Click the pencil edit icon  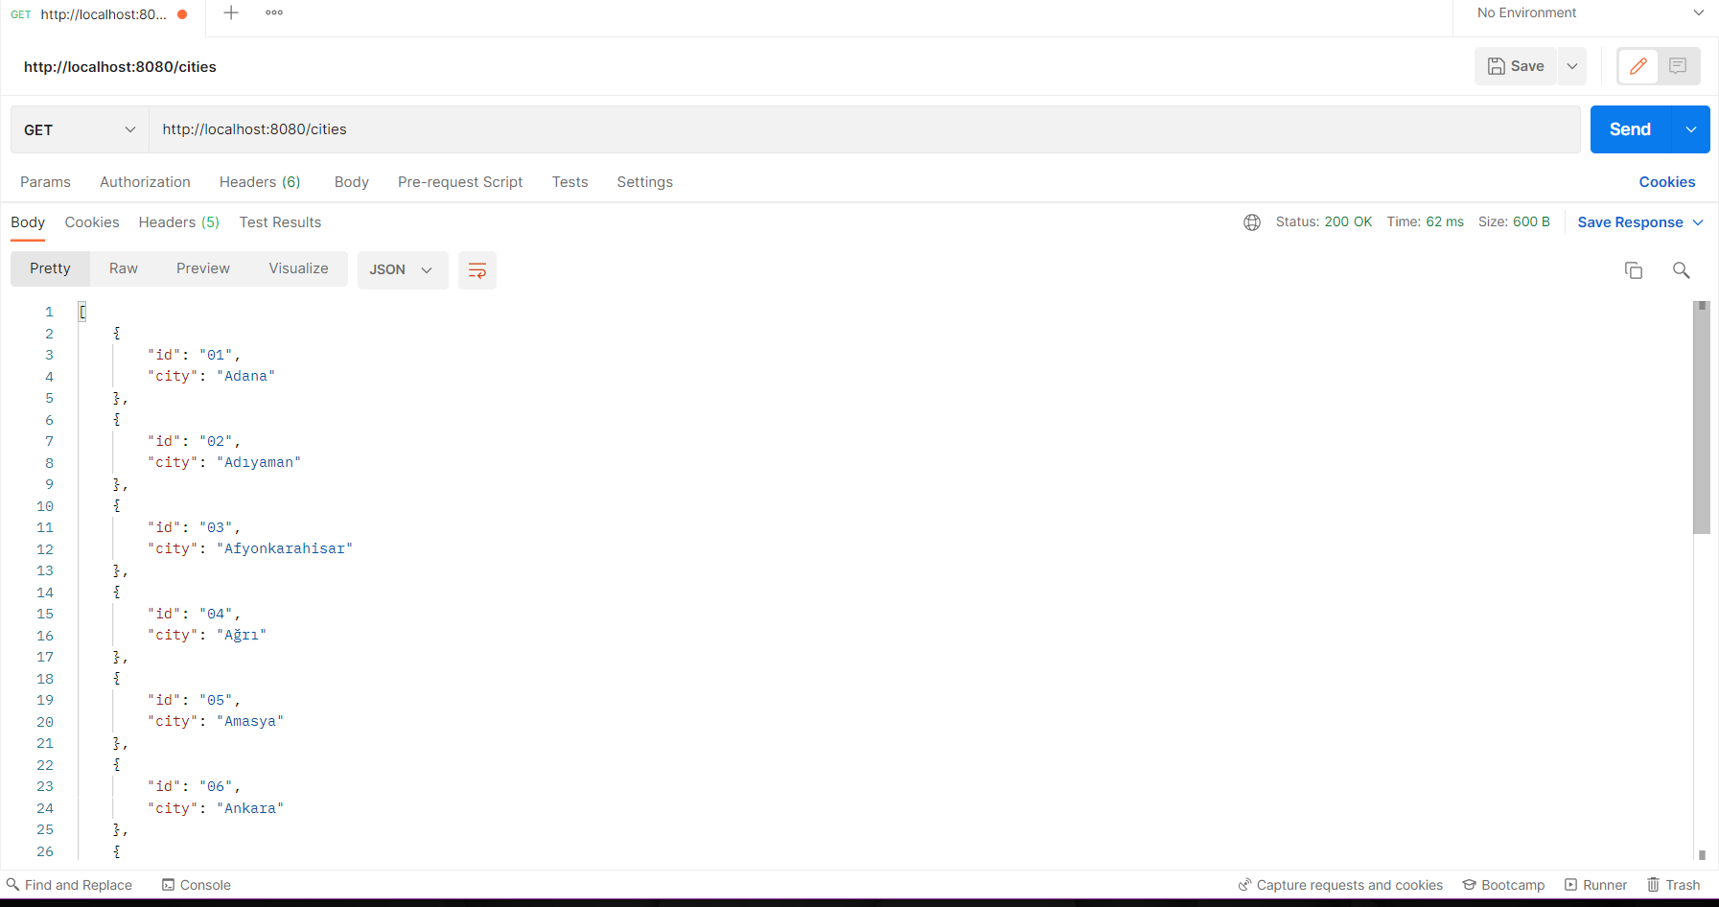(1638, 66)
